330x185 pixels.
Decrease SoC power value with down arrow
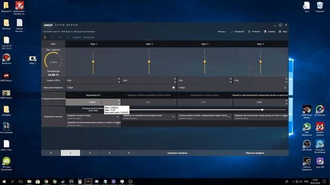(x=287, y=104)
